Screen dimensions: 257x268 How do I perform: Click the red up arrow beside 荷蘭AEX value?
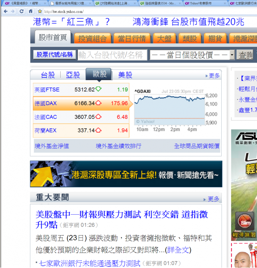(x=98, y=130)
